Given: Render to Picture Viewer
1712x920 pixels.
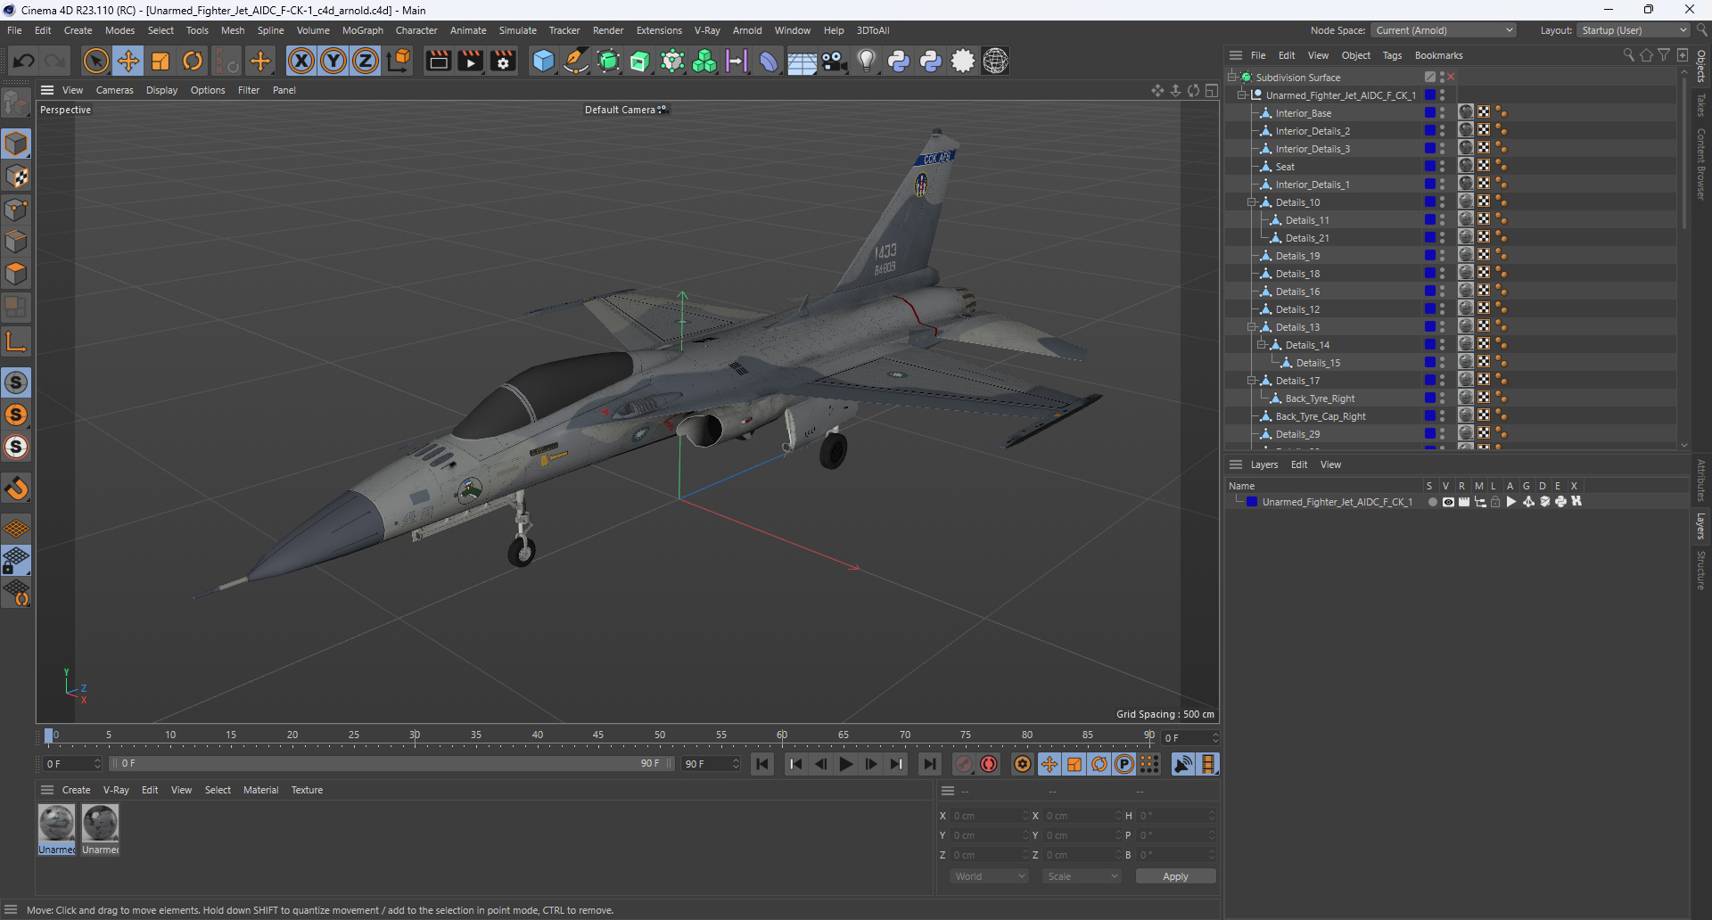Looking at the screenshot, I should click(x=470, y=61).
